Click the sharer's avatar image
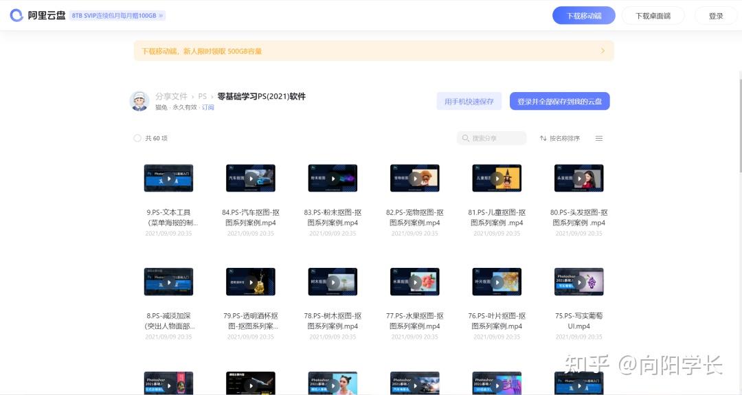The height and width of the screenshot is (395, 742). [139, 101]
